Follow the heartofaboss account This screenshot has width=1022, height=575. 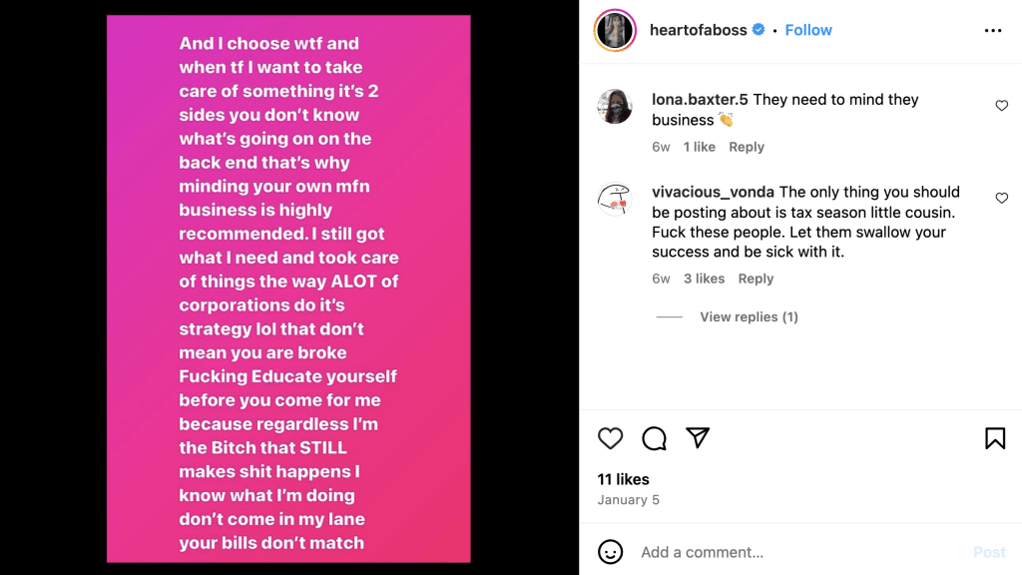pyautogui.click(x=808, y=30)
